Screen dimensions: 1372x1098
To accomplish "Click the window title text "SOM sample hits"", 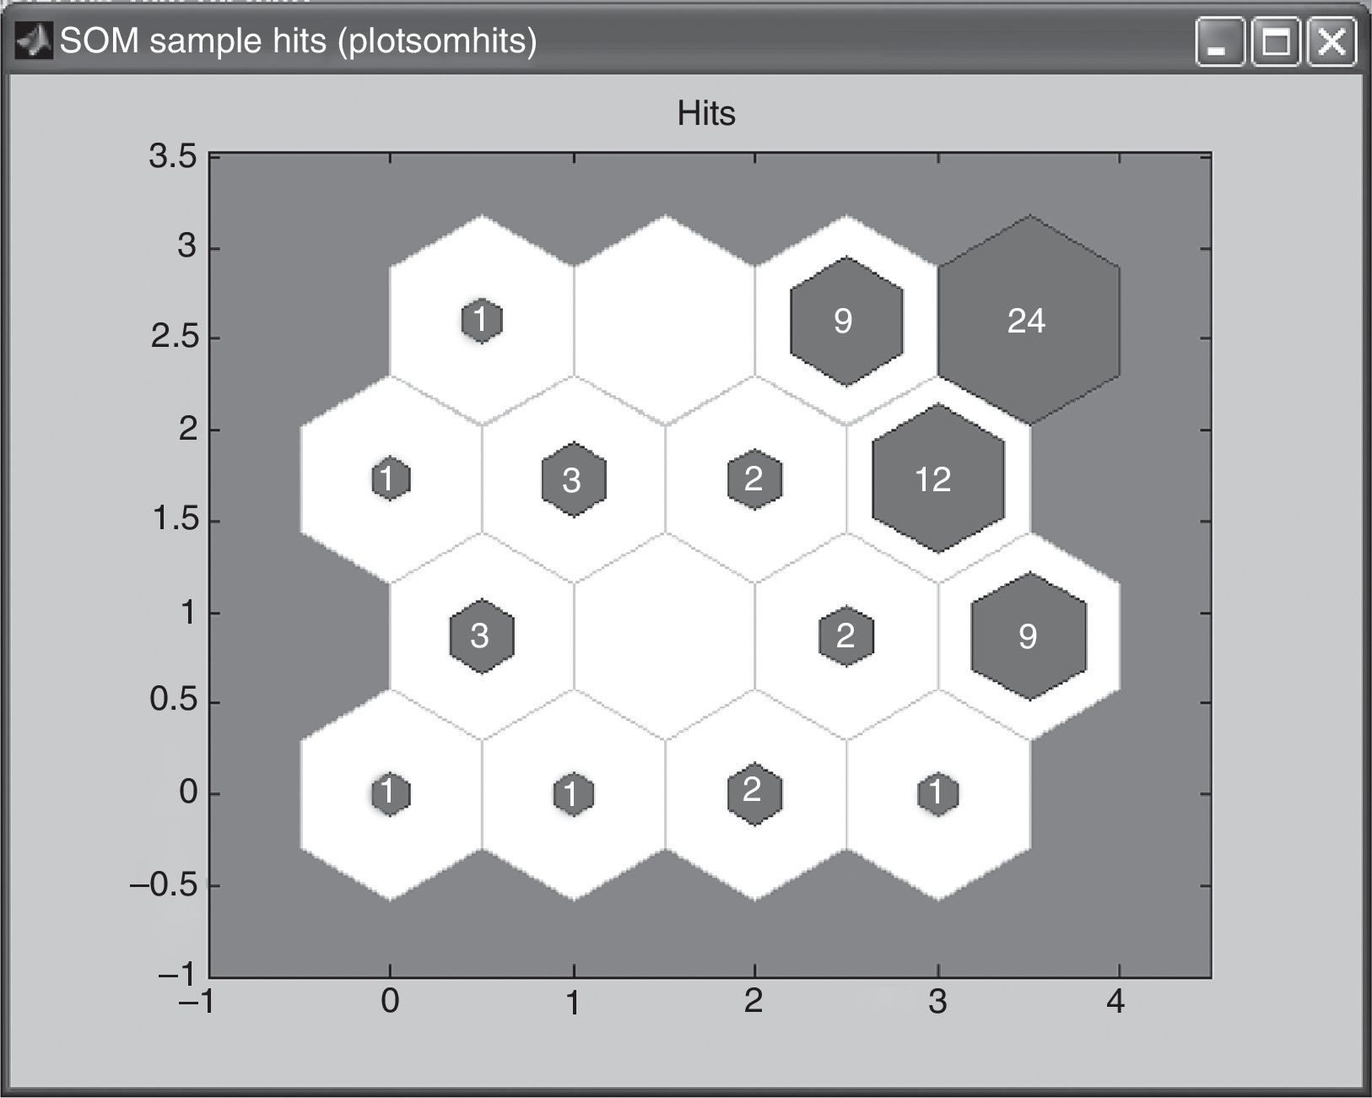I will [192, 41].
